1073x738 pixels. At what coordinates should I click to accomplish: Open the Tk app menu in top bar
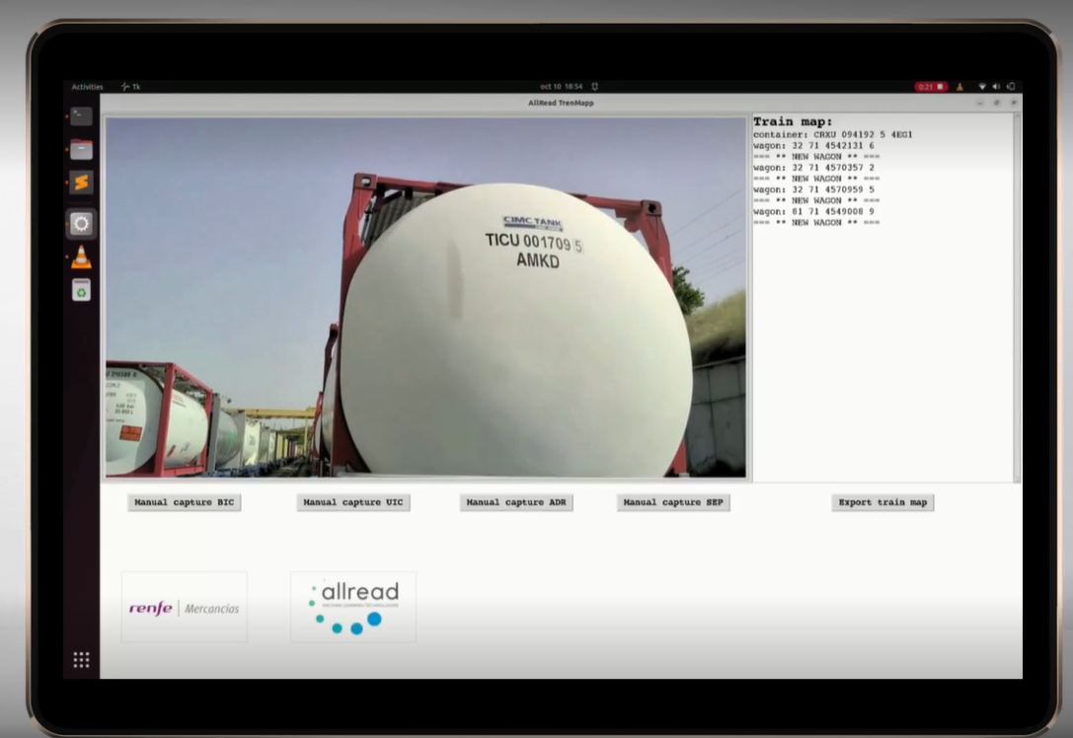point(130,87)
